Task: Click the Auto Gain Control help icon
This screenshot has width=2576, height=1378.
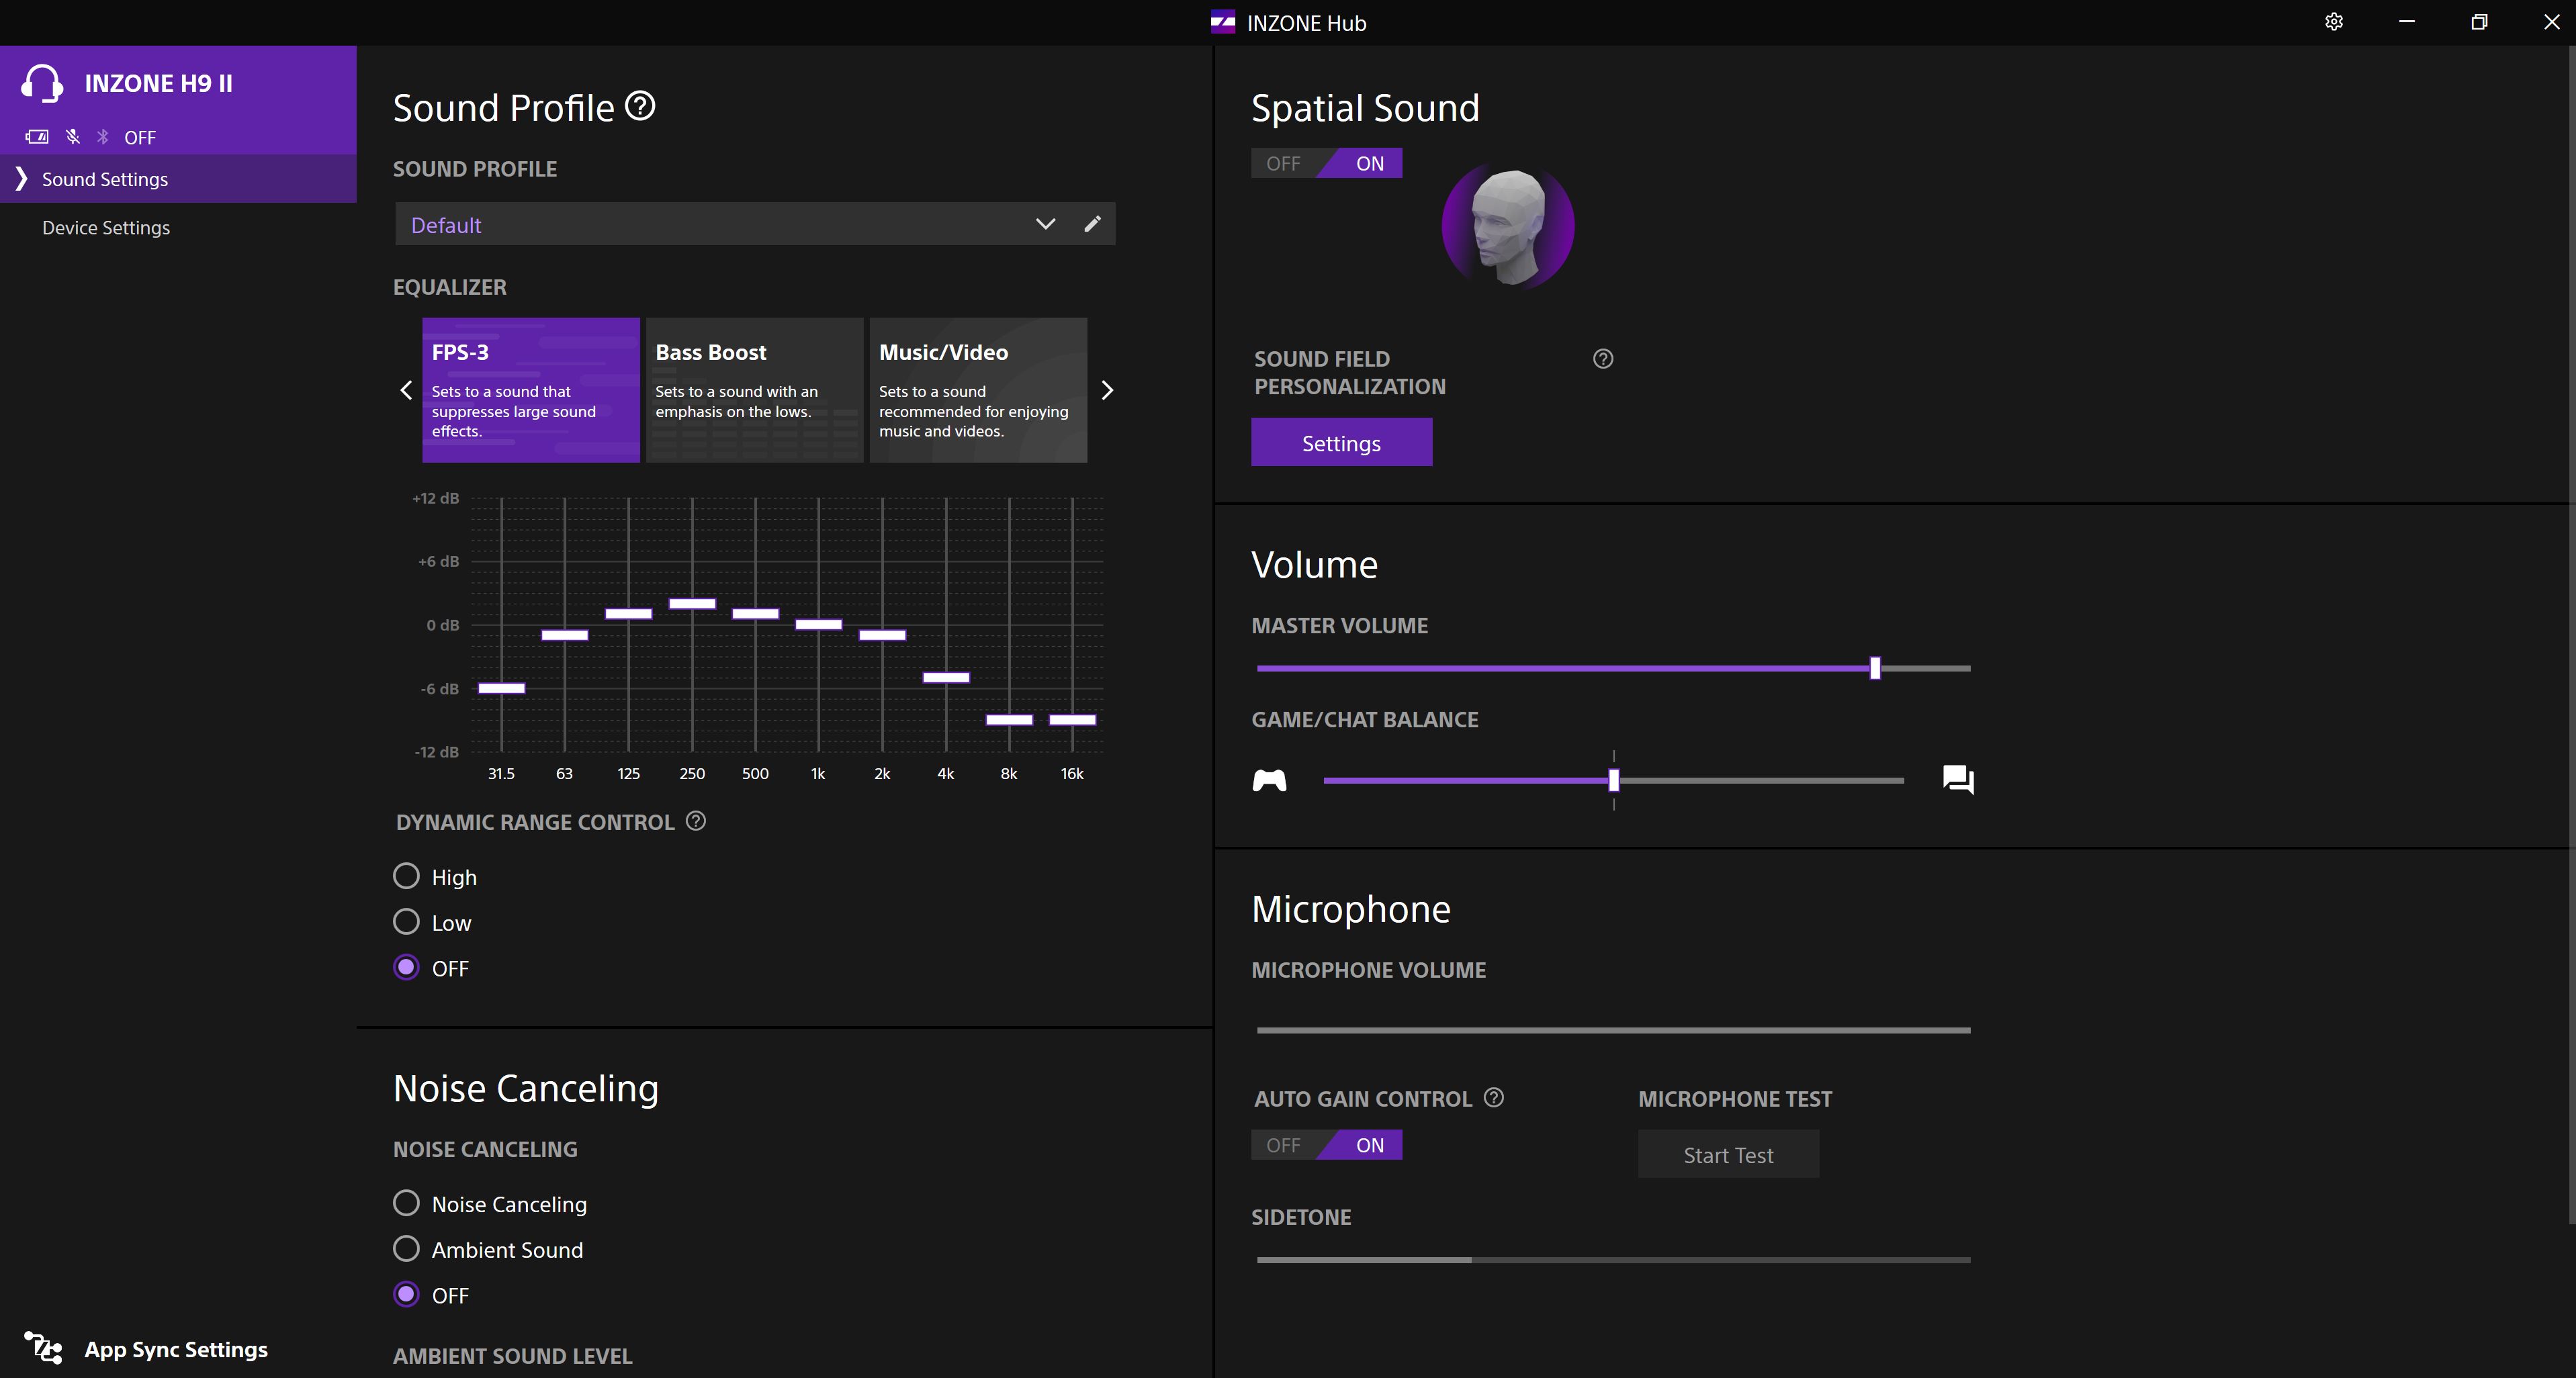Action: [x=1493, y=1097]
